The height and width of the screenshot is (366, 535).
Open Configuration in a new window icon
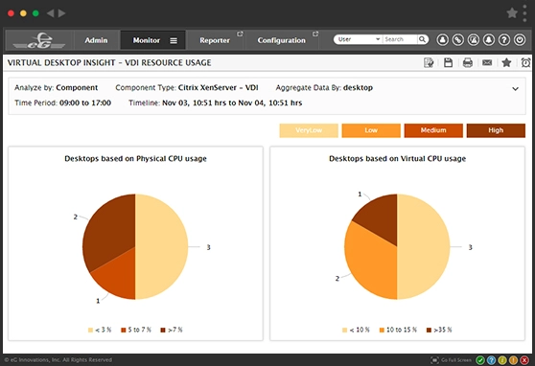coord(315,34)
